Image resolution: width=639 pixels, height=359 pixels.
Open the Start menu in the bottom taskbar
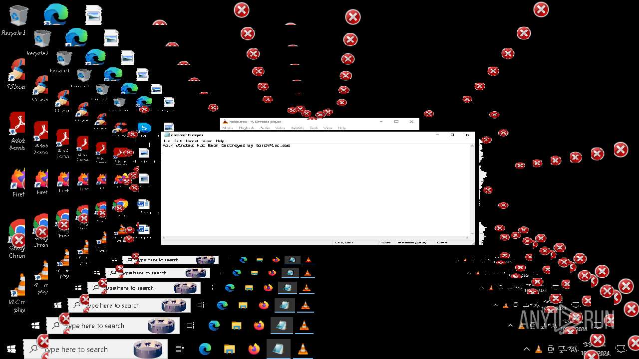tap(11, 350)
